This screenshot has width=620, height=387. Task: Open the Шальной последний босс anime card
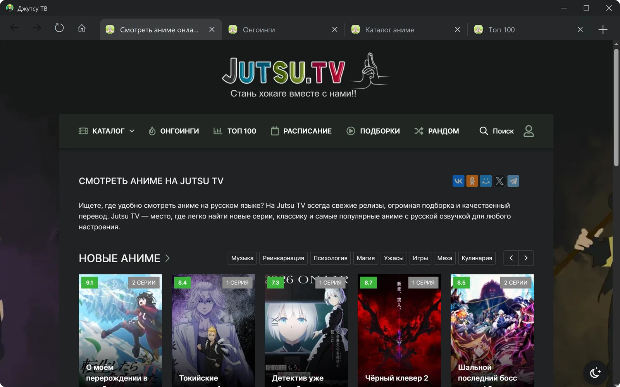492,330
